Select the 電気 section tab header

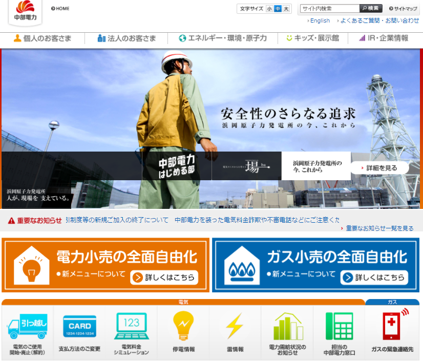pos(183,302)
